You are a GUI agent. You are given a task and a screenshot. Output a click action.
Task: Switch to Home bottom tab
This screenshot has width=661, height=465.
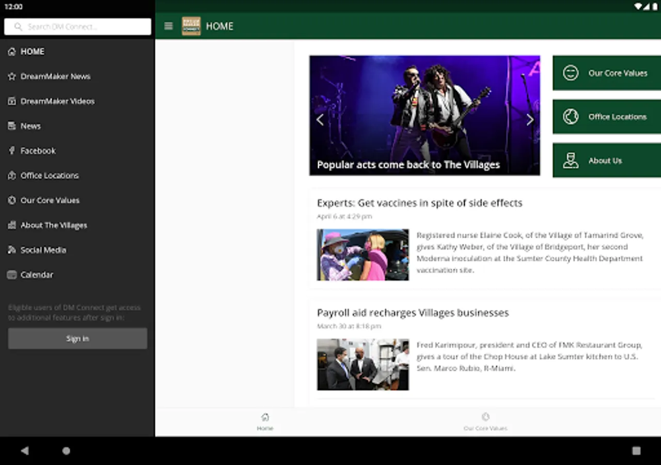tap(265, 421)
